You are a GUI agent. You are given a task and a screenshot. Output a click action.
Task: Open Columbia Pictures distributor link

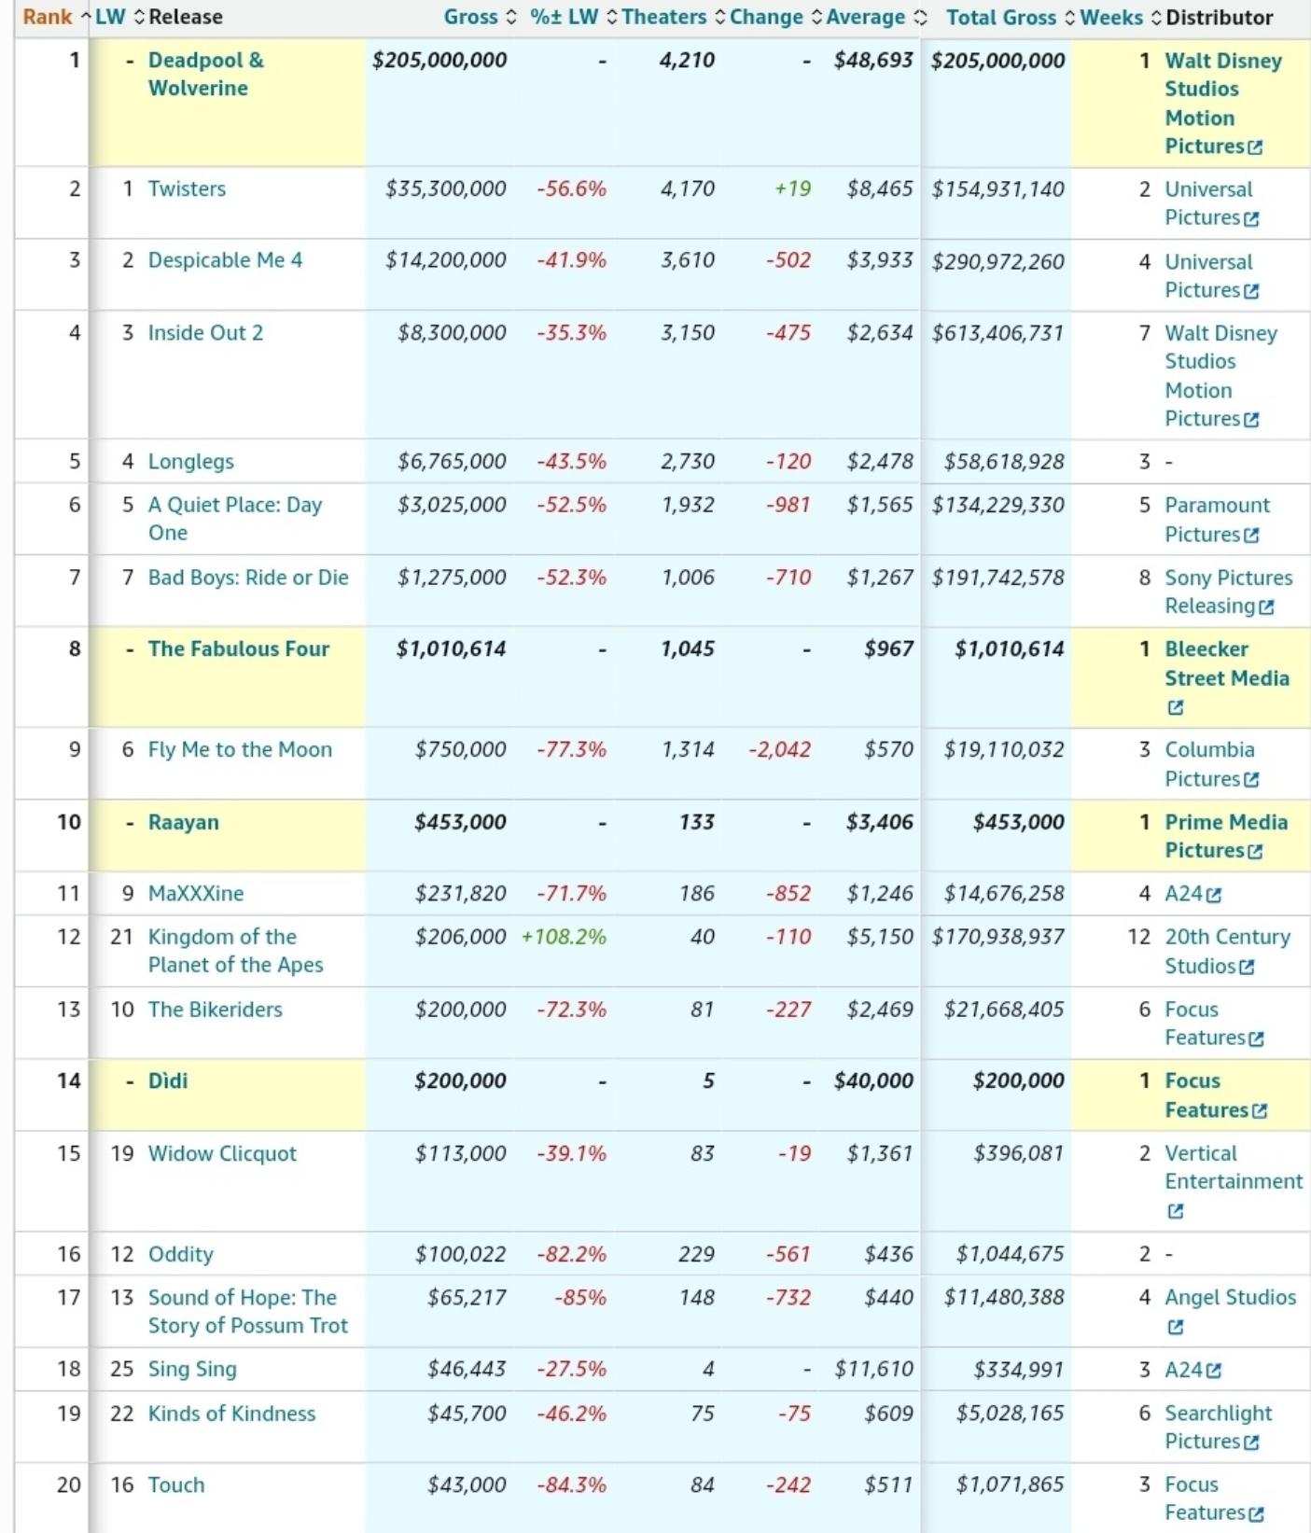(x=1210, y=764)
